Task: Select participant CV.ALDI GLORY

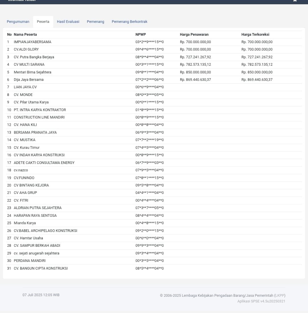Action: (x=26, y=49)
